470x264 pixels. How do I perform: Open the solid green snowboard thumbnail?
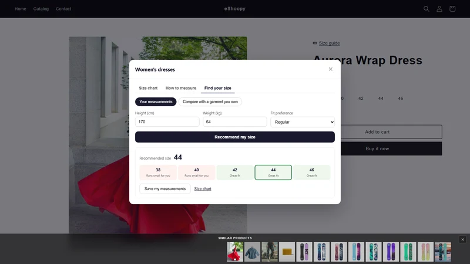pyautogui.click(x=408, y=252)
